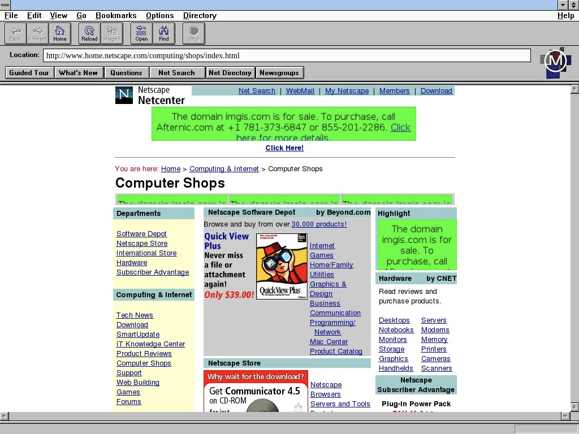
Task: Click the Netscape Netcenter logo
Action: tap(150, 96)
